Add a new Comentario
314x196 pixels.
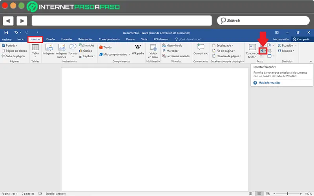(201, 49)
